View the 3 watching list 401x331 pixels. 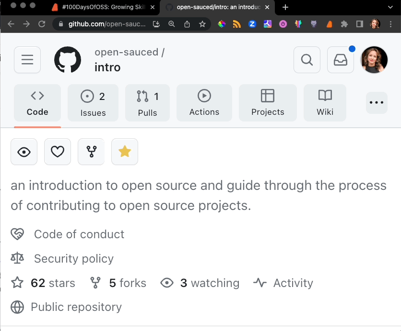pos(200,283)
